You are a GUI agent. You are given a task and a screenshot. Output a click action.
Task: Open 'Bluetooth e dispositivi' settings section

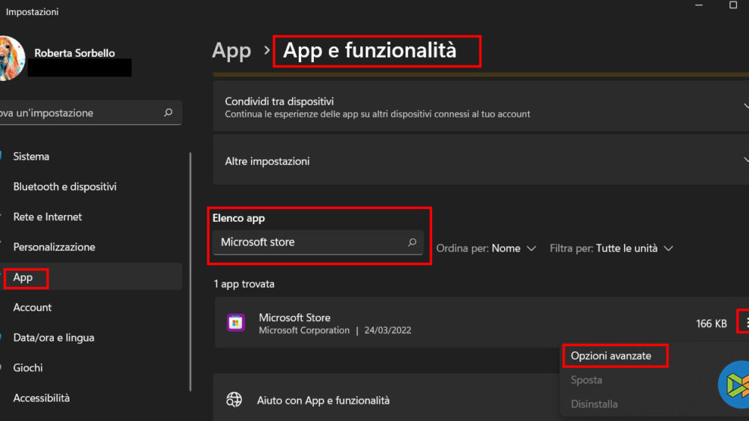click(x=64, y=187)
